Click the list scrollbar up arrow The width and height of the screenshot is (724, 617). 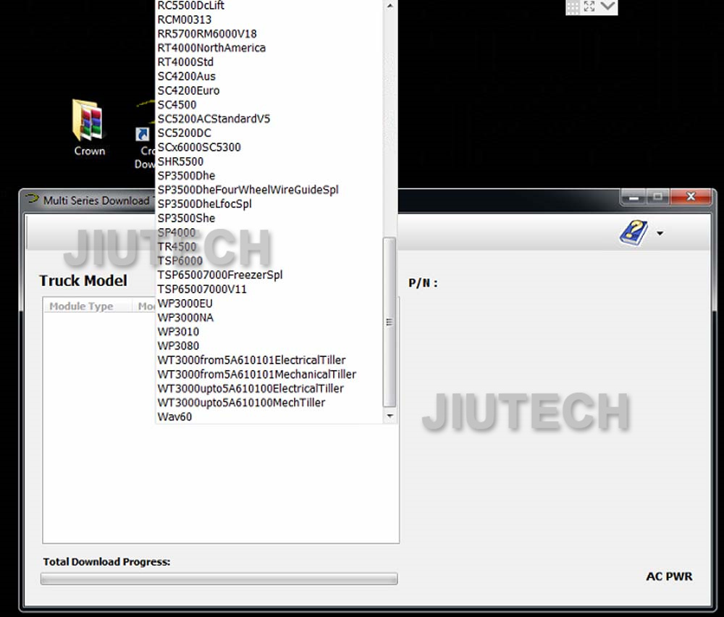[x=390, y=6]
